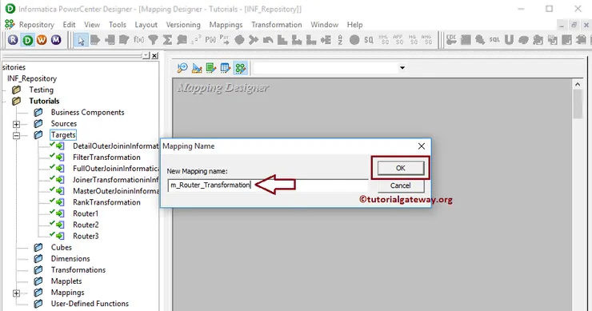Screen dimensions: 592x311
Task: Select the Dimensions folder node
Action: (x=70, y=259)
